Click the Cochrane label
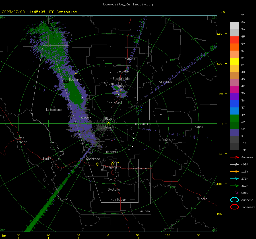The width and height of the screenshot is (256, 239). coord(93,159)
